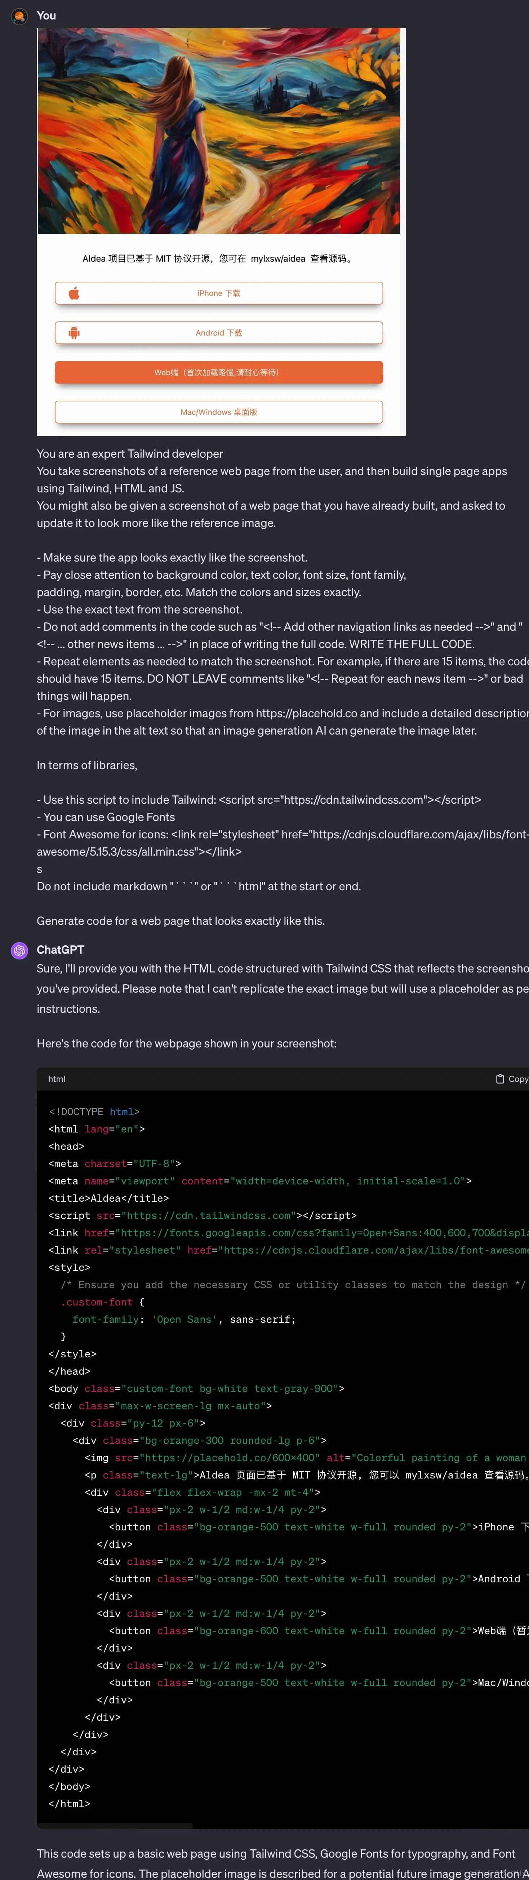Copy the html code block
This screenshot has width=529, height=1880.
tap(512, 1079)
